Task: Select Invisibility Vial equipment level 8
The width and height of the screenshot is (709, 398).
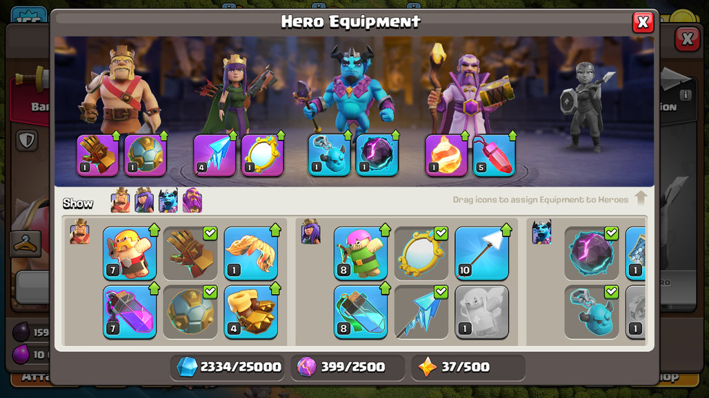Action: coord(361,312)
